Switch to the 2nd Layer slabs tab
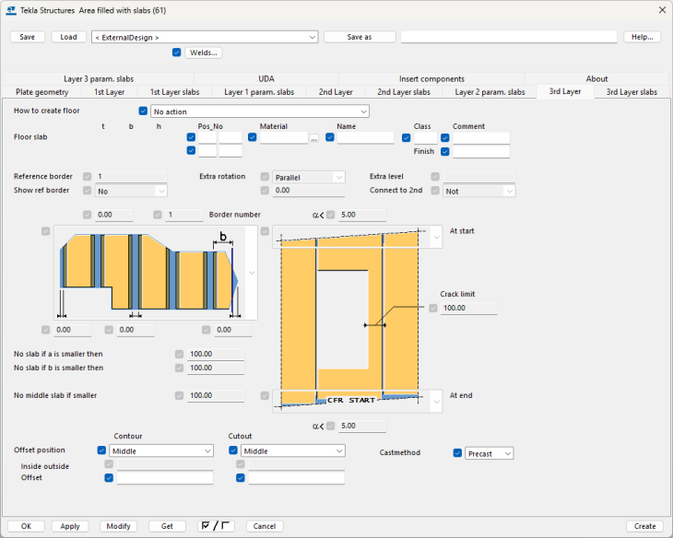This screenshot has width=673, height=538. (x=404, y=92)
